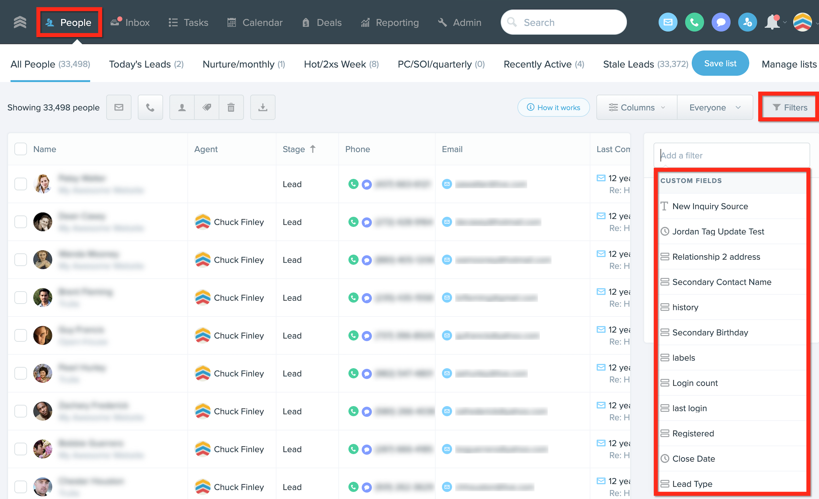The height and width of the screenshot is (499, 819).
Task: Open notifications bell icon
Action: (772, 22)
